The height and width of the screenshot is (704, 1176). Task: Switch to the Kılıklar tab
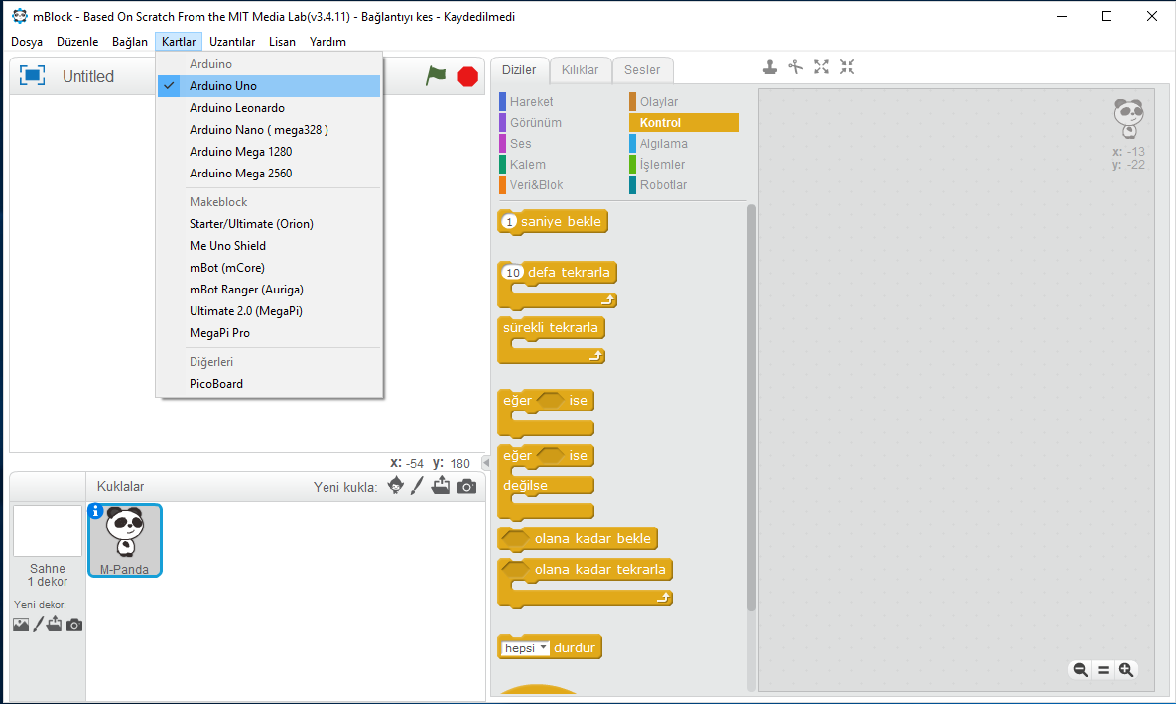click(x=580, y=70)
